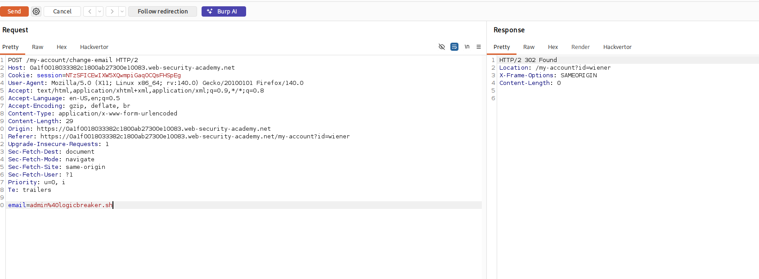759x279 pixels.
Task: Click the Location header in Response
Action: click(555, 67)
